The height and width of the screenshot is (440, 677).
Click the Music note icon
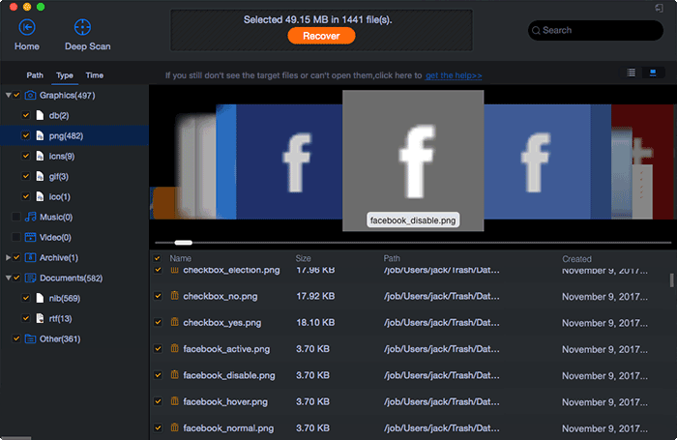[30, 217]
